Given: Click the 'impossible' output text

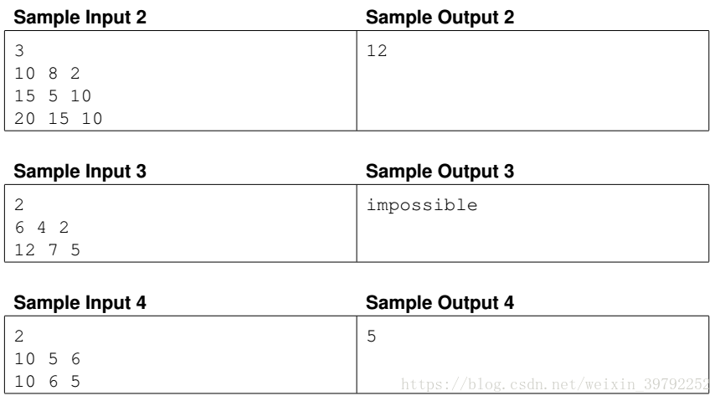Looking at the screenshot, I should 422,205.
